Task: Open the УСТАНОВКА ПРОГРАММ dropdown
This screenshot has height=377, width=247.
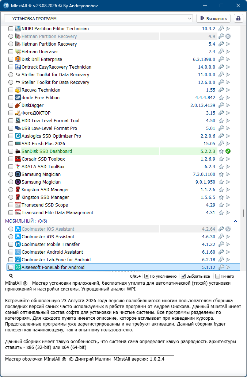Action: (x=98, y=19)
